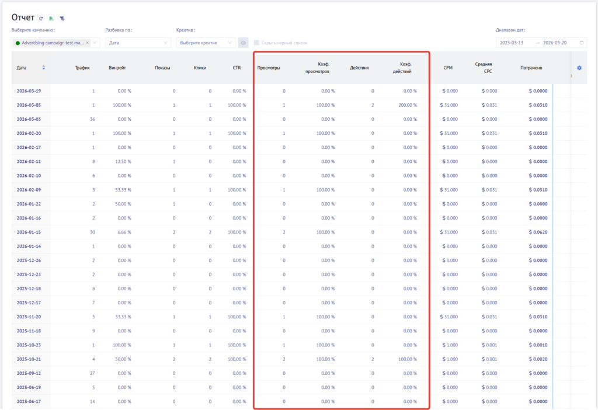Click the refresh report icon
The height and width of the screenshot is (410, 598).
(x=41, y=19)
